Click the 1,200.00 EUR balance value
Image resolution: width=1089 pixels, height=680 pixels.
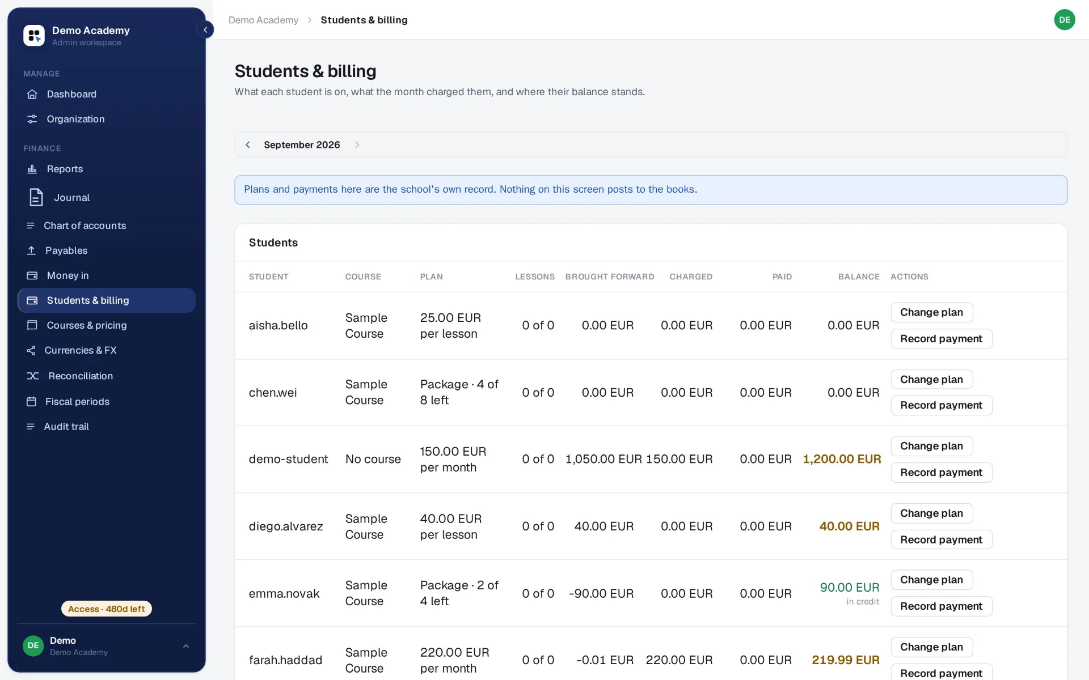(x=842, y=459)
